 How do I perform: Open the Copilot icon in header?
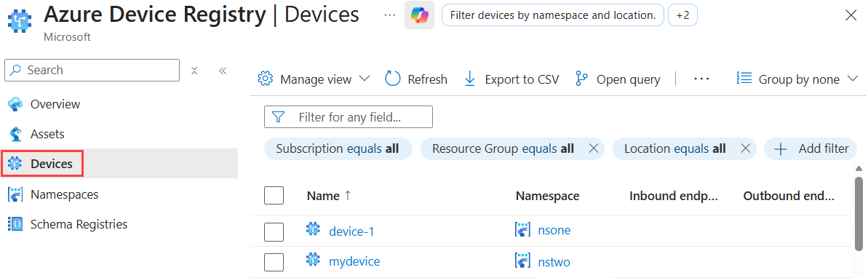[419, 15]
